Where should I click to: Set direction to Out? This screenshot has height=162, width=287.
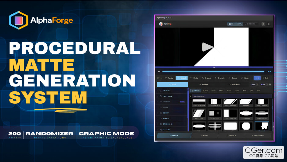tap(265, 78)
